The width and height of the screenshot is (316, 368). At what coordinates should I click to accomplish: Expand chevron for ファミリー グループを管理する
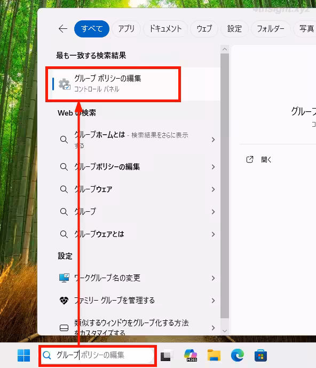coord(213,301)
